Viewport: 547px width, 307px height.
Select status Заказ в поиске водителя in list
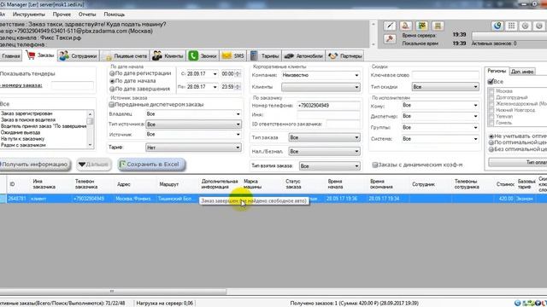pyautogui.click(x=28, y=119)
